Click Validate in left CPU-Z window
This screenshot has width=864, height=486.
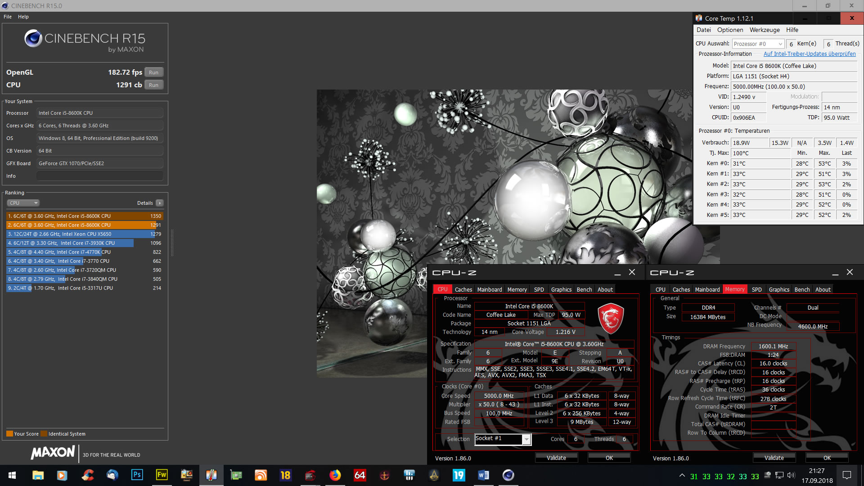tap(556, 458)
